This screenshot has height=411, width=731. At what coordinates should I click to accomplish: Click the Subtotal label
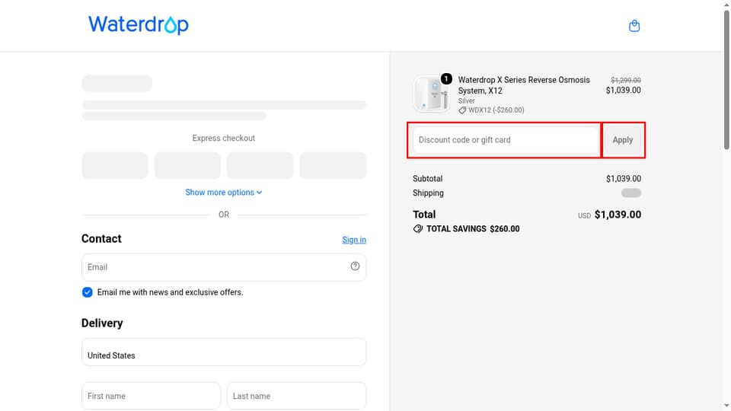(427, 178)
